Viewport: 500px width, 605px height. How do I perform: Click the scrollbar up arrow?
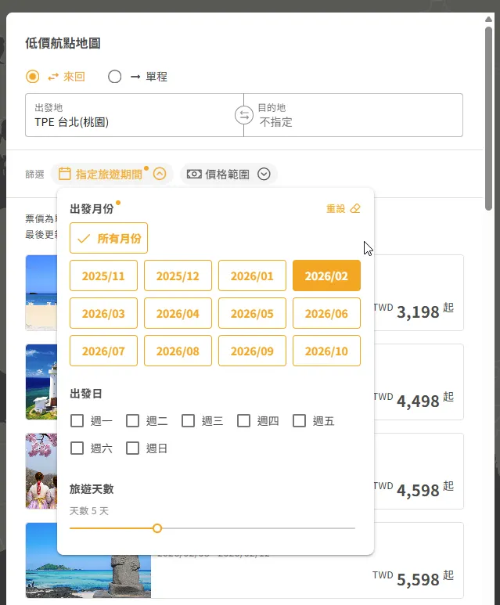tap(489, 19)
